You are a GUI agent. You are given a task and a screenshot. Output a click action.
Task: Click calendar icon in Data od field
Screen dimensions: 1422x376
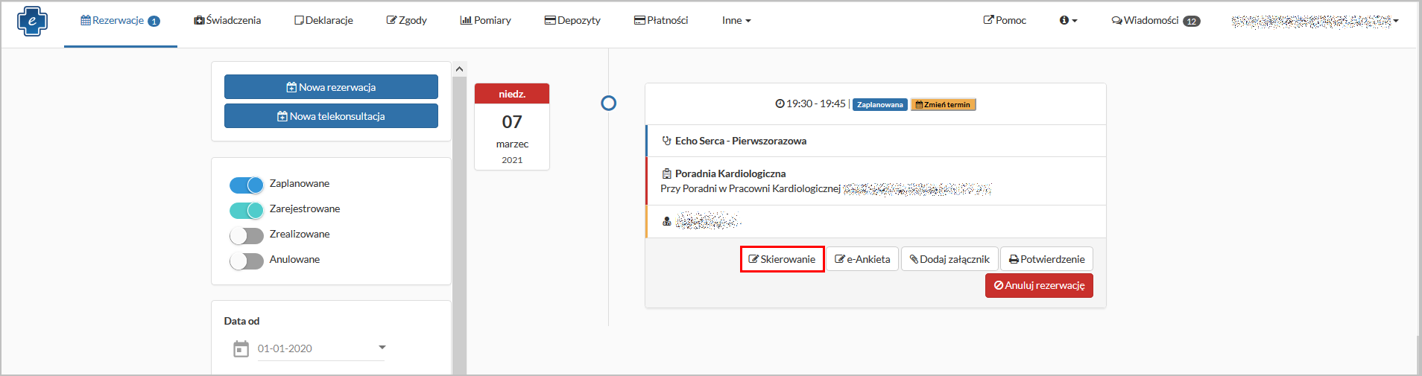click(241, 348)
